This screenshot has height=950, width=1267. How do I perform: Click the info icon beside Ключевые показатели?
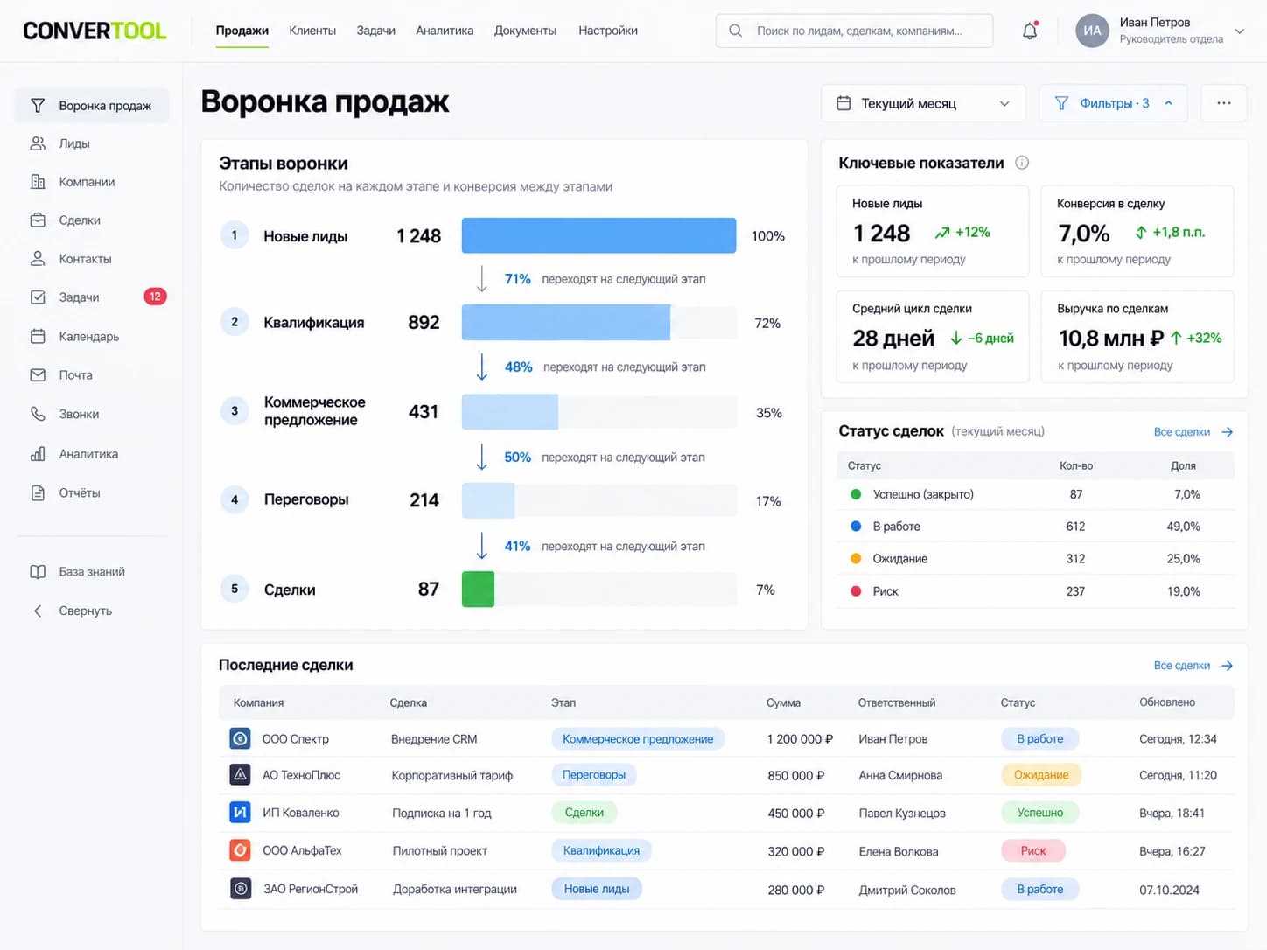tap(1022, 163)
